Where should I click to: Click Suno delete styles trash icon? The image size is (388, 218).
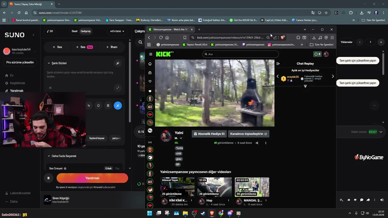[x=108, y=106]
